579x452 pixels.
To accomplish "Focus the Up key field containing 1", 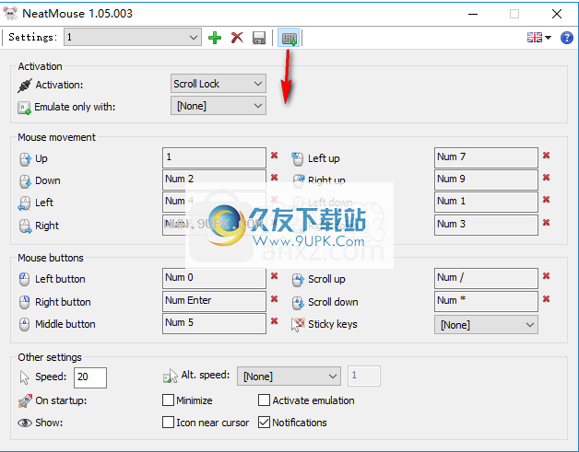I will pyautogui.click(x=214, y=157).
